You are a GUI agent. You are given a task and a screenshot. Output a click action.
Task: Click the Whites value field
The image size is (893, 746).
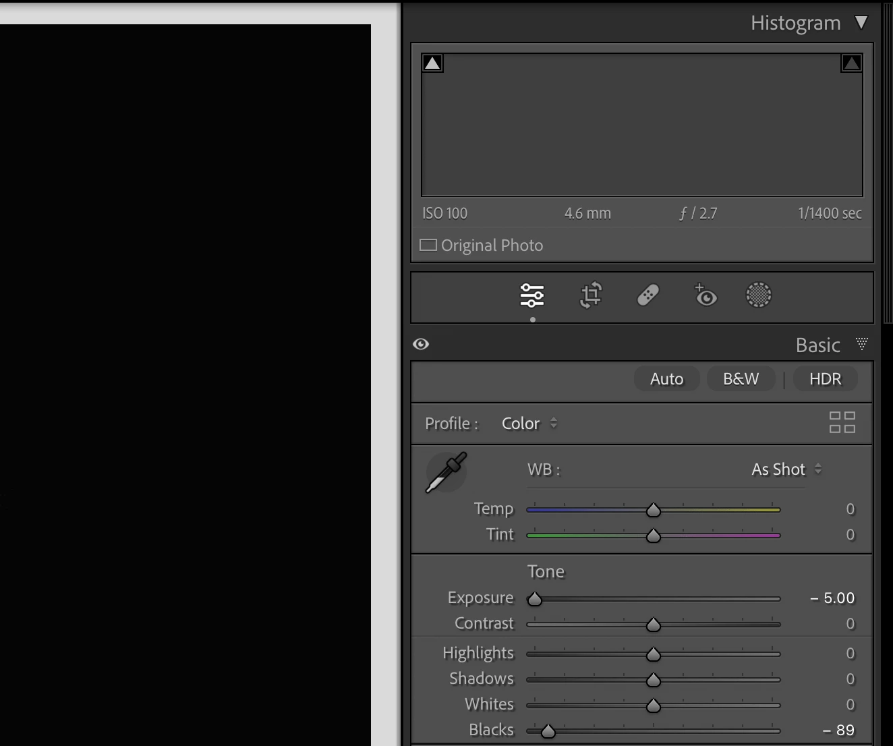pos(851,705)
